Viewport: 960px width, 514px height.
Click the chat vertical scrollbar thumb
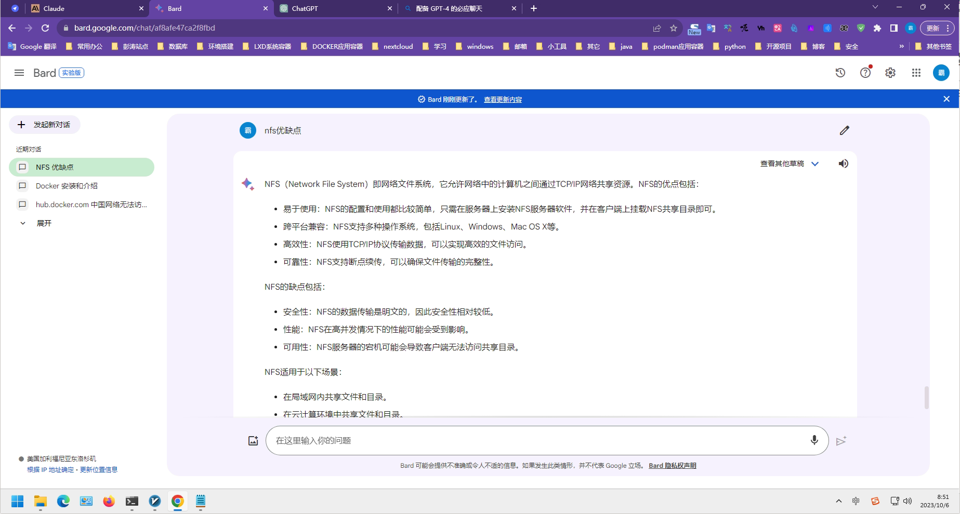926,398
